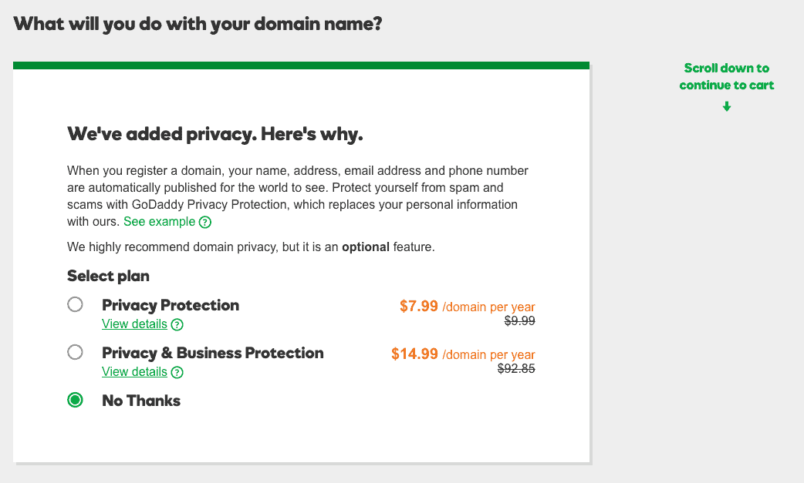Viewport: 804px width, 483px height.
Task: Open the See example link
Action: (160, 222)
